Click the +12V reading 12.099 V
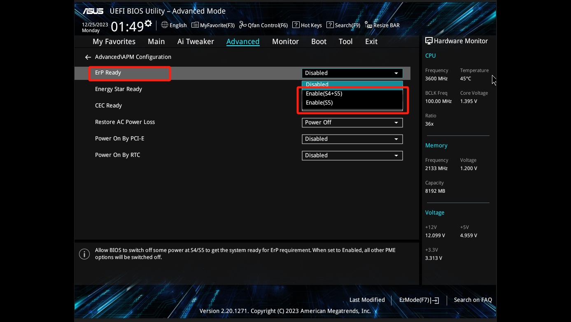 pyautogui.click(x=435, y=235)
